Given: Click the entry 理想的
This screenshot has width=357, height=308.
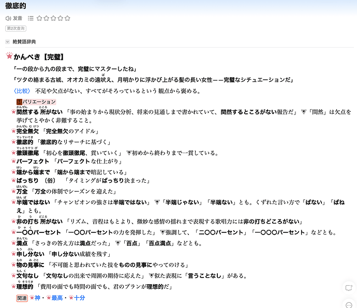Looking at the screenshot, I should pyautogui.click(x=25, y=287).
